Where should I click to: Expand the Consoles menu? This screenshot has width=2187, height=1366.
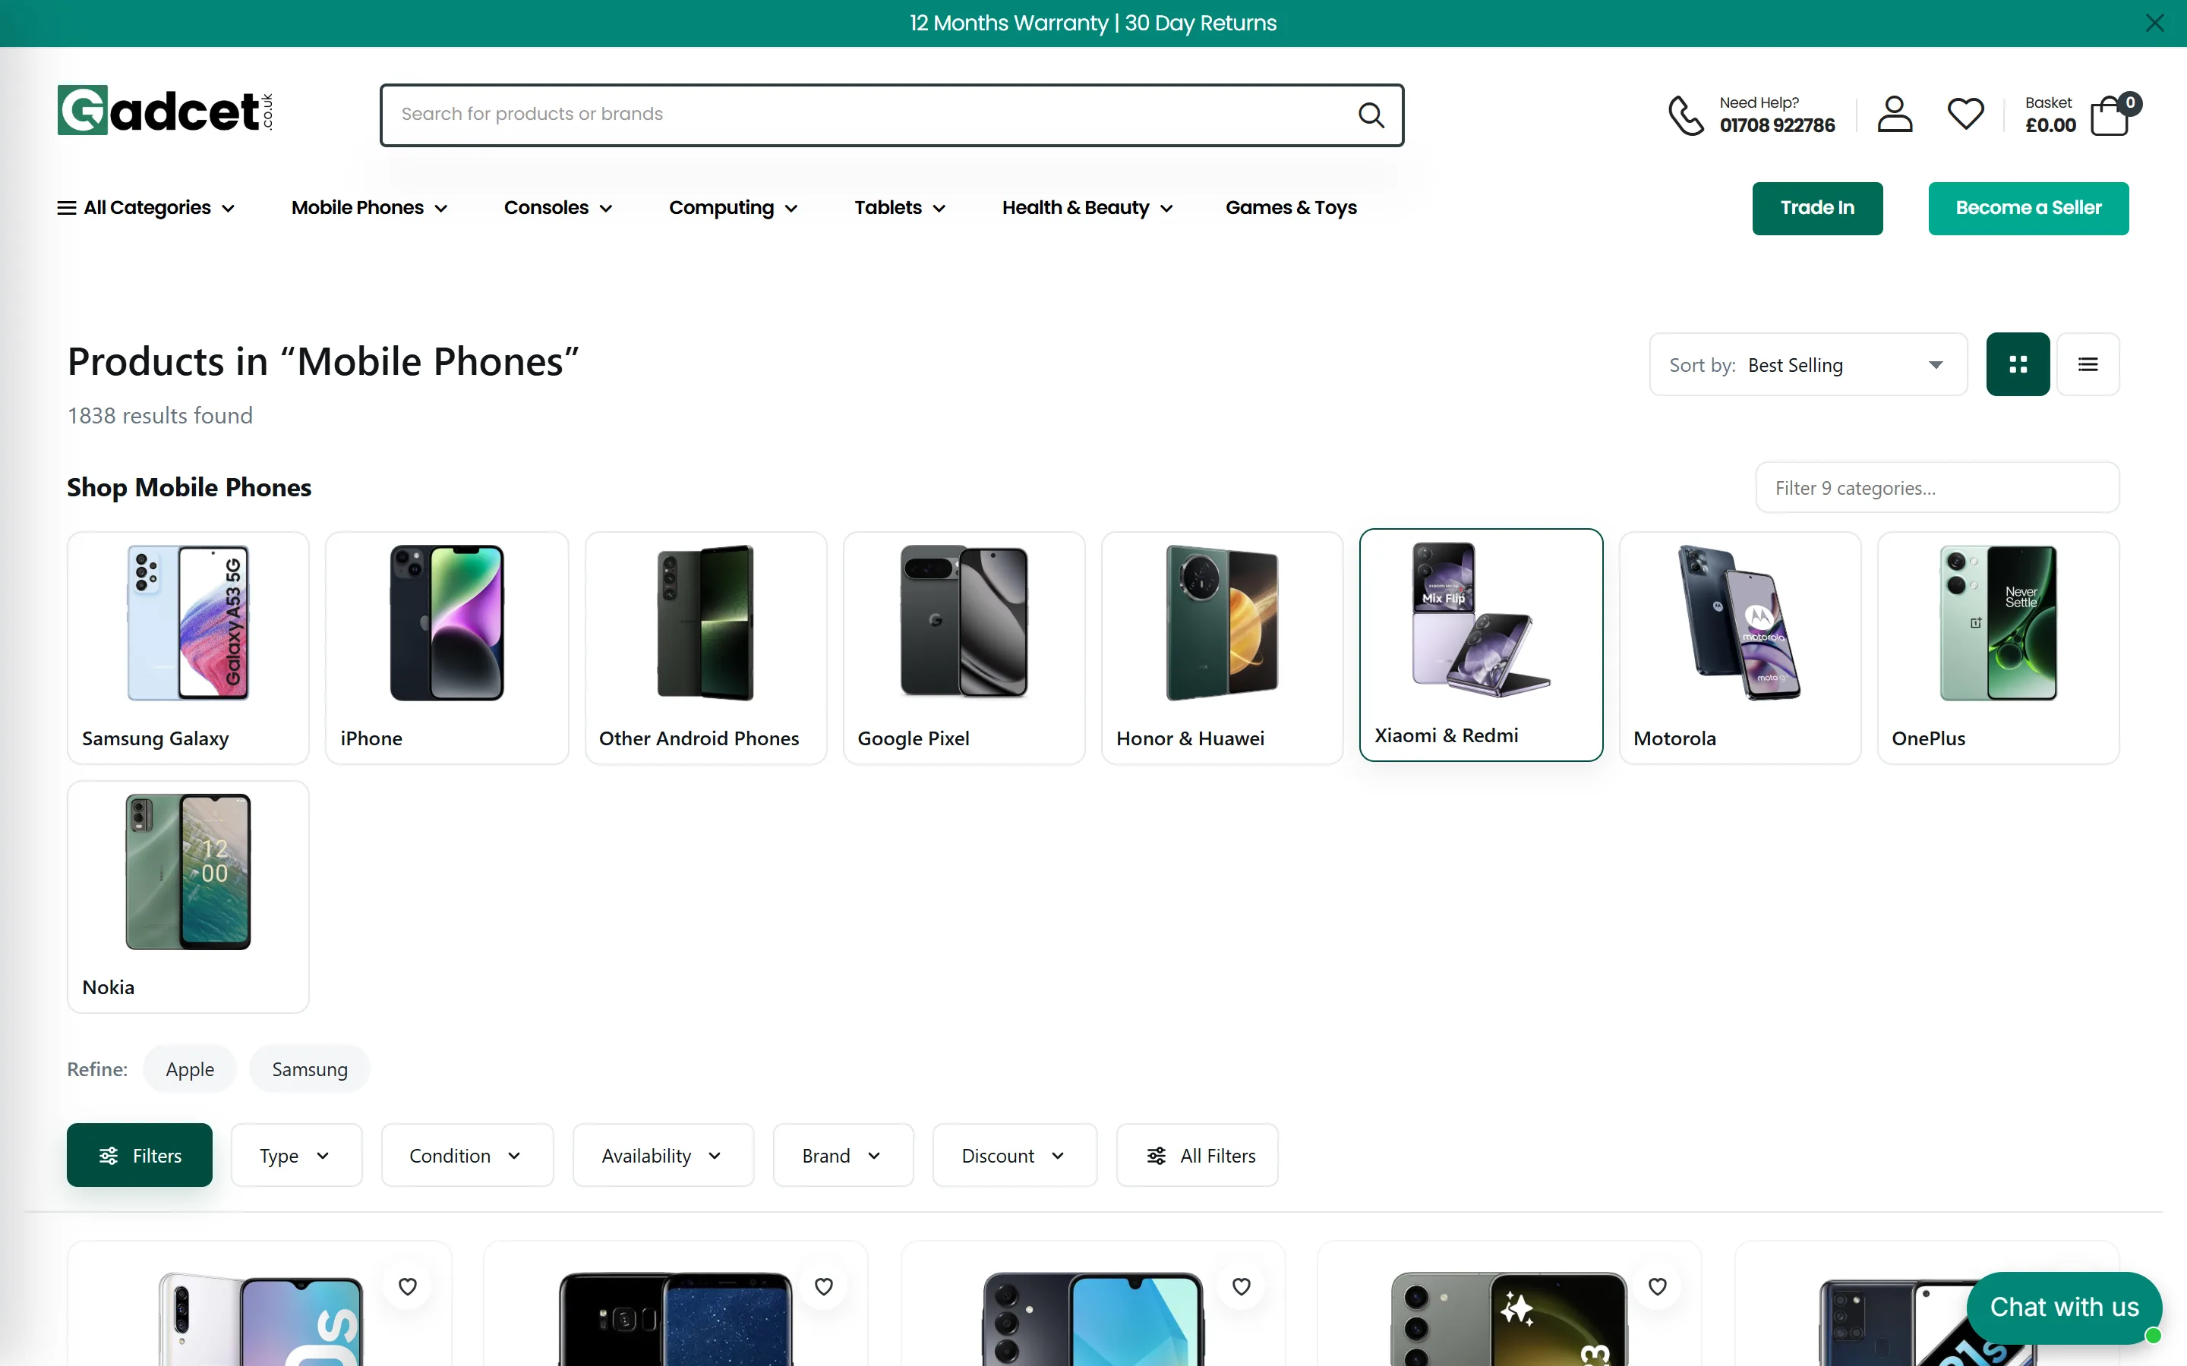(557, 208)
